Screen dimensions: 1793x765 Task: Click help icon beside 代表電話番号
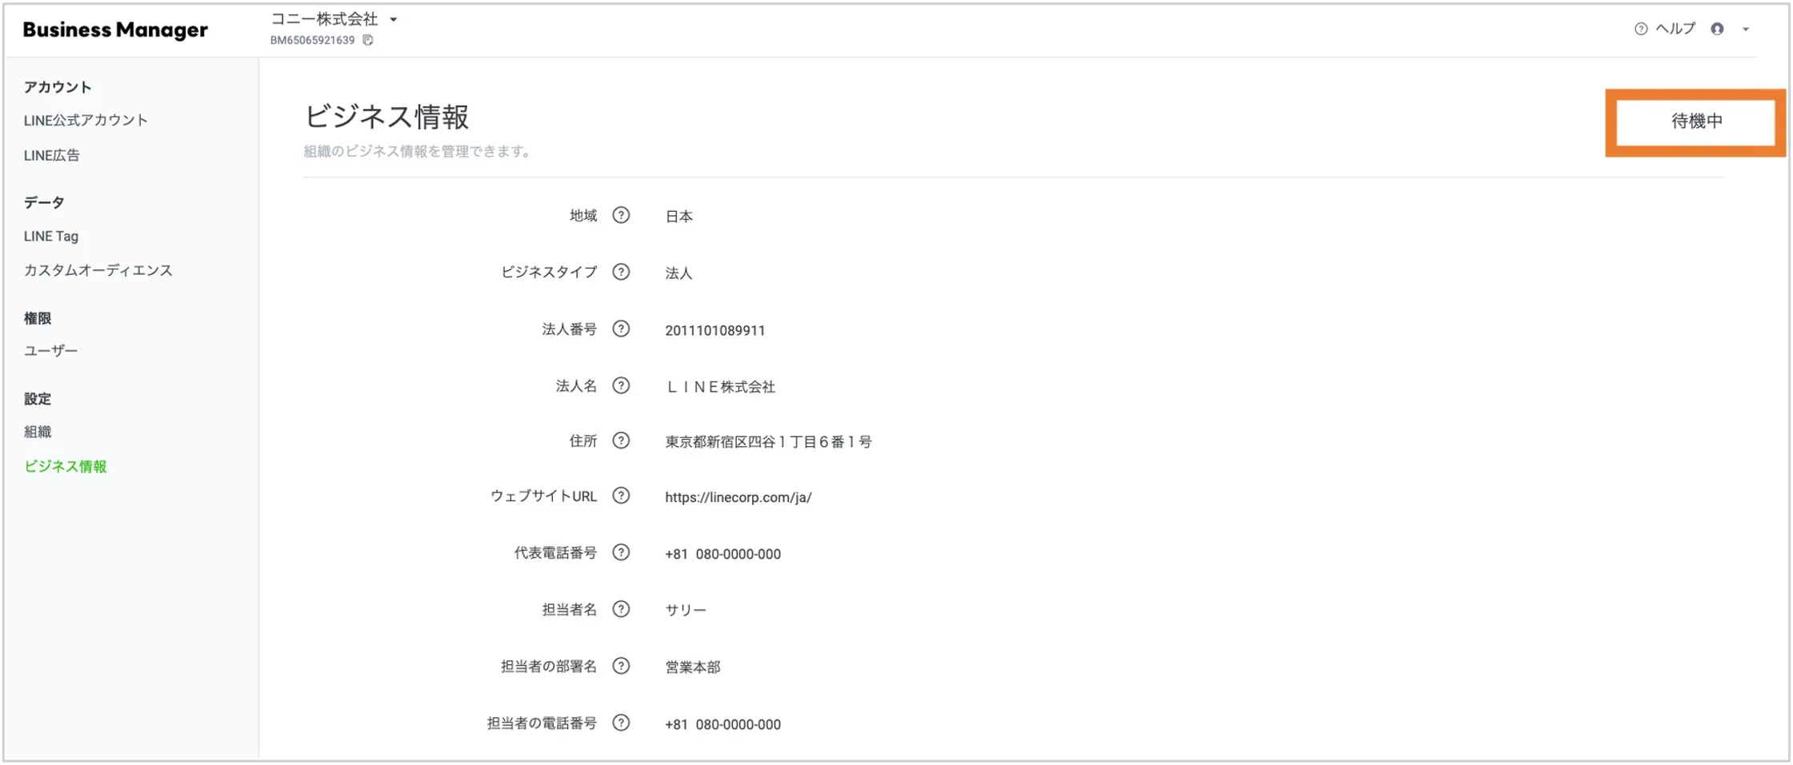point(621,552)
